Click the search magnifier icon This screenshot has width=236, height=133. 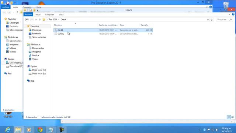[230, 20]
